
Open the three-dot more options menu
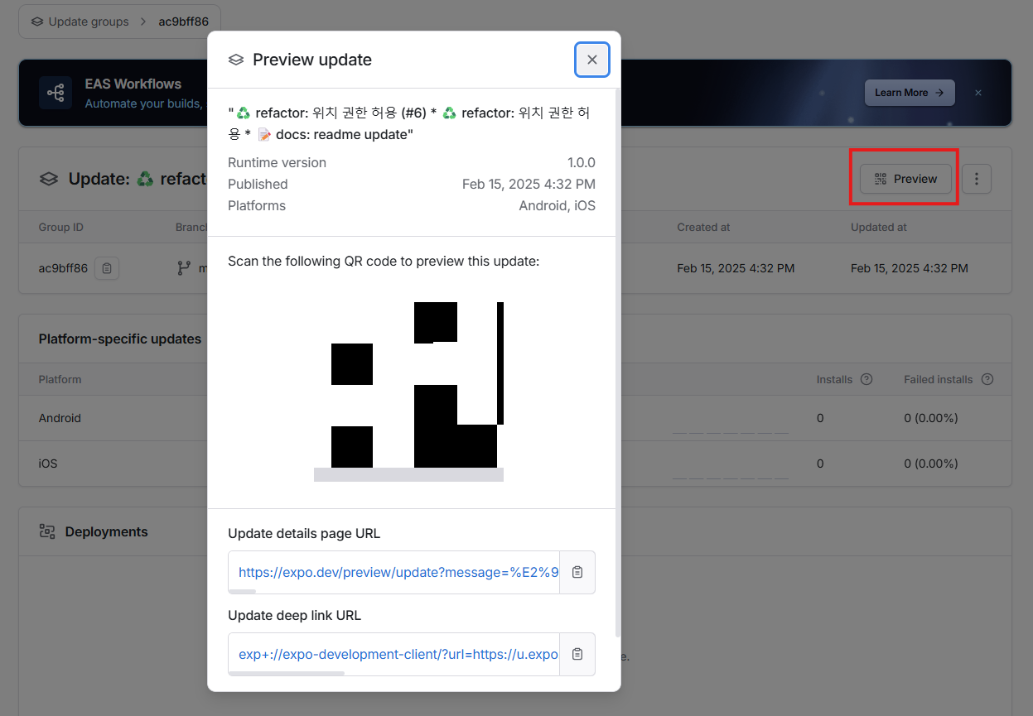tap(977, 179)
